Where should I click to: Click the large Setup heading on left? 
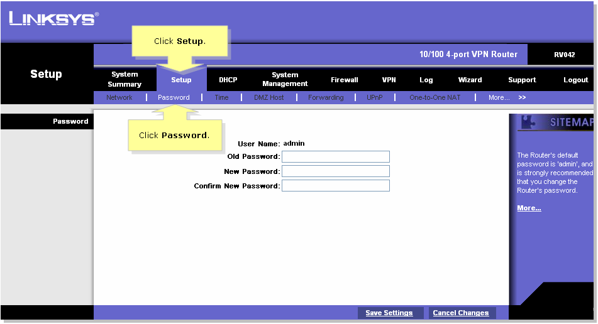pos(46,74)
